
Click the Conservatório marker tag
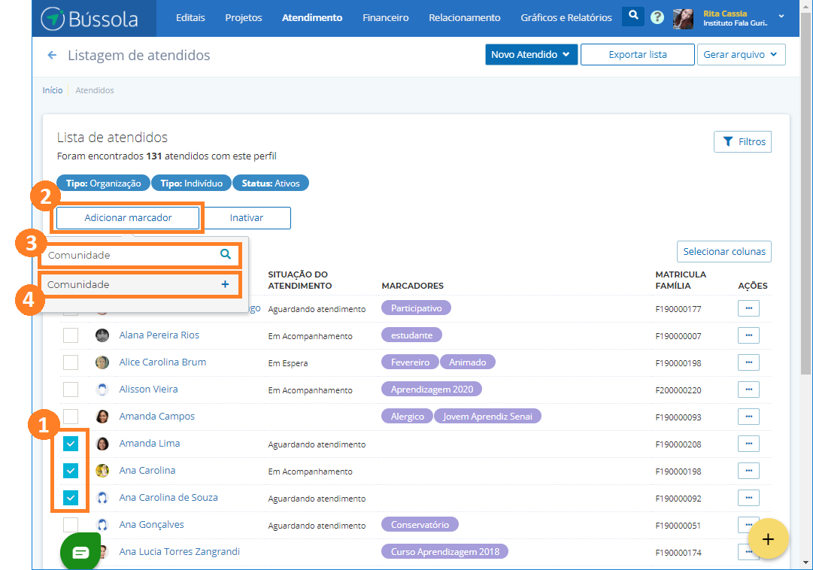tap(420, 524)
